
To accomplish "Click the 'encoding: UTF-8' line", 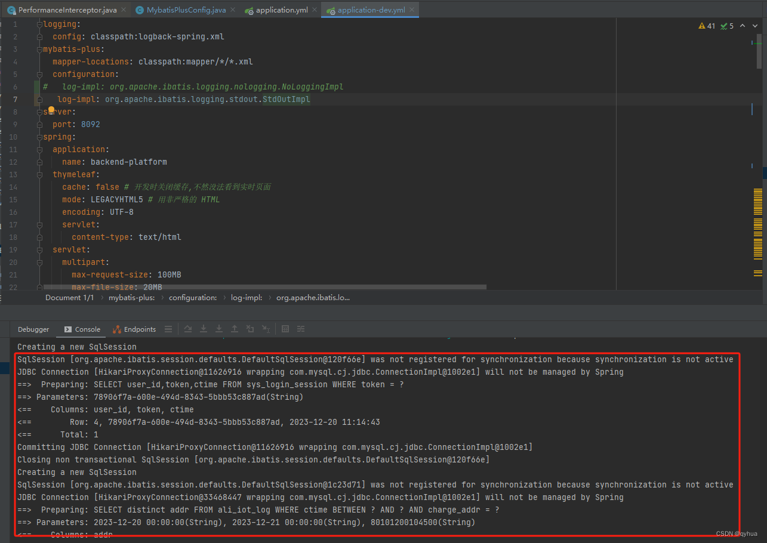I will tap(98, 212).
